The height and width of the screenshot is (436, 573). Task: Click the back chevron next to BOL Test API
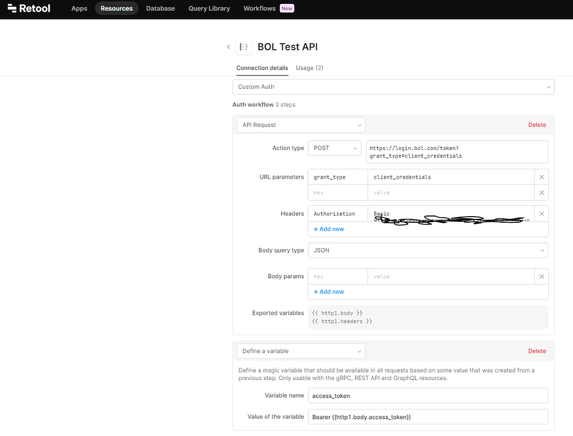pos(228,47)
